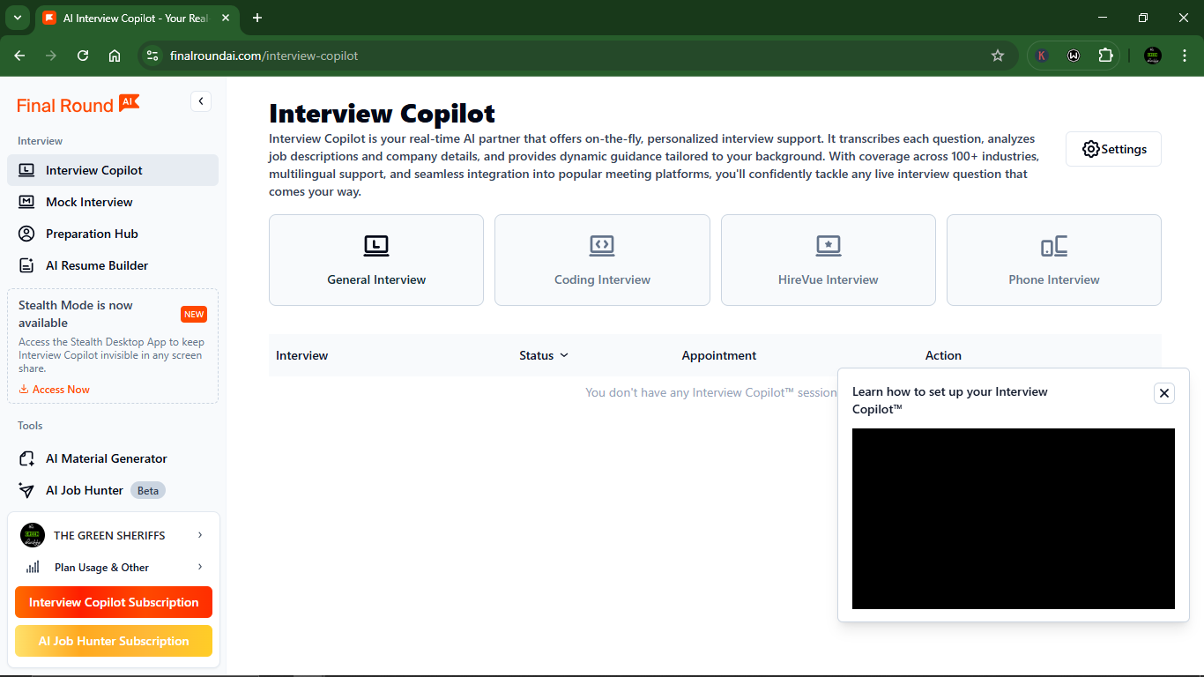Click the W extension icon in toolbar
1204x677 pixels.
(x=1074, y=56)
